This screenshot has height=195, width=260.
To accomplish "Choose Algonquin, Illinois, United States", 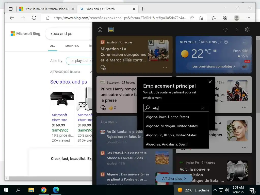I will [176, 135].
